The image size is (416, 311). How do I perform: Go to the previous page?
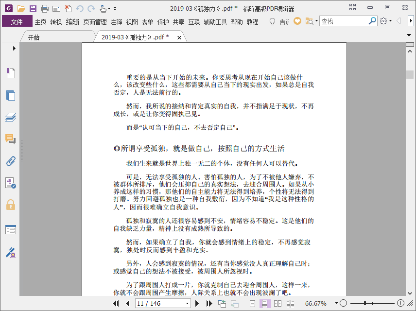point(128,303)
